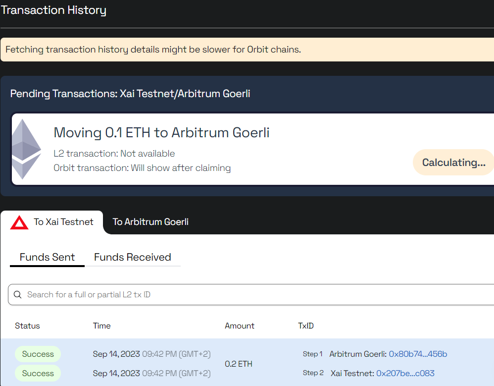Viewport: 494px width, 386px height.
Task: Focus the L2 tx ID search field
Action: coord(251,294)
